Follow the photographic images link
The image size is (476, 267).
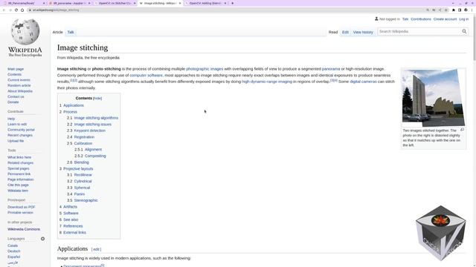click(205, 69)
